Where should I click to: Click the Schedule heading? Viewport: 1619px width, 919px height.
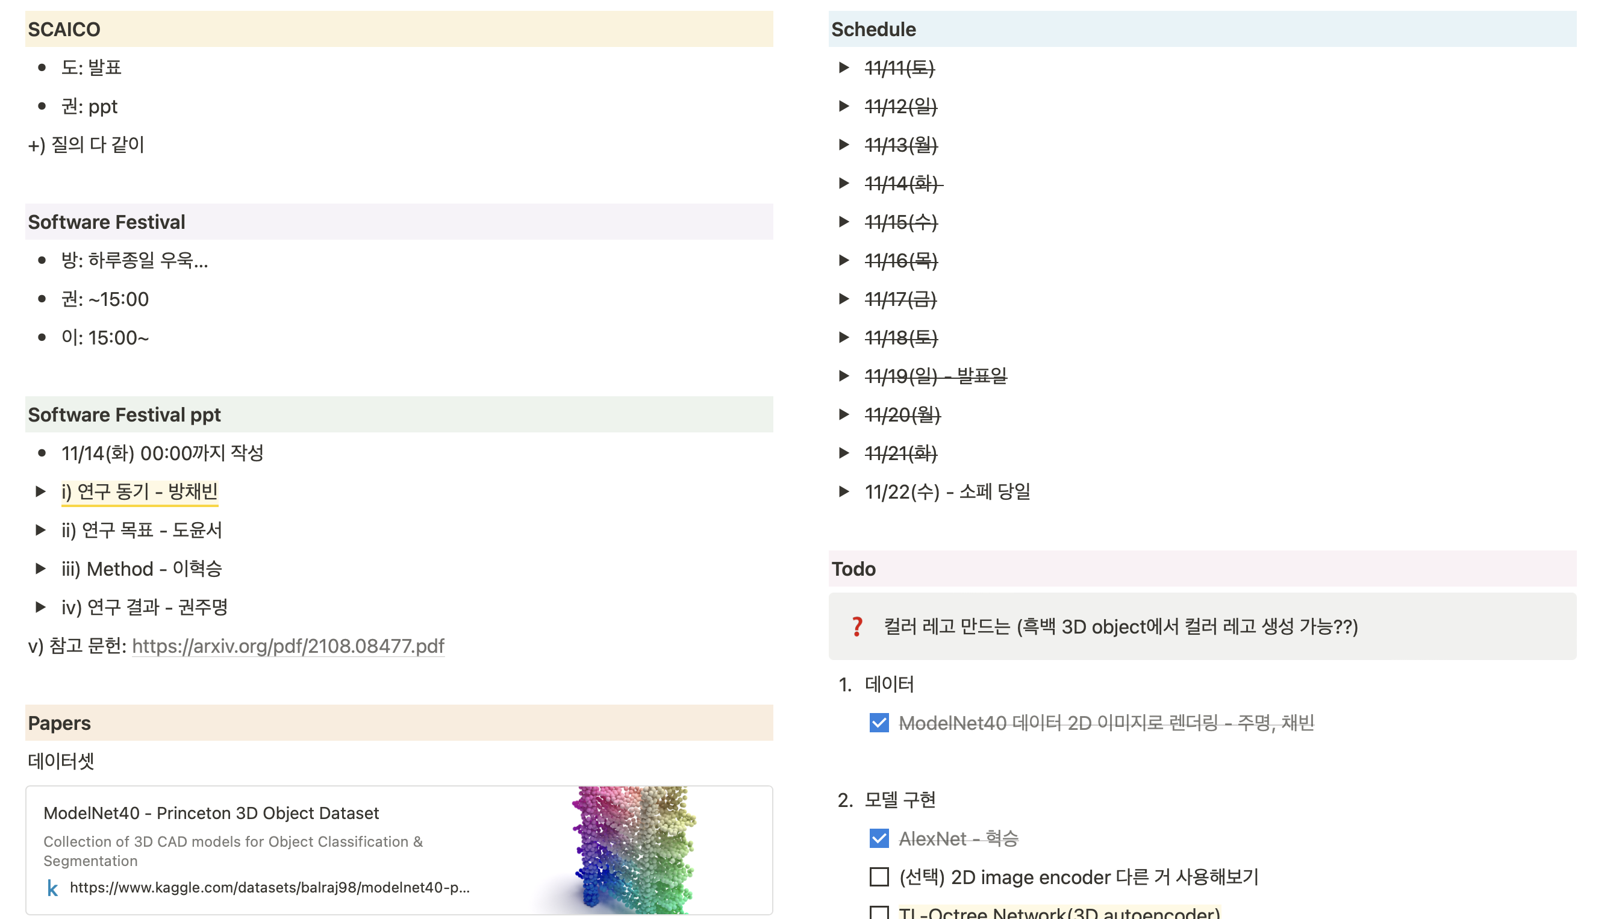873,29
